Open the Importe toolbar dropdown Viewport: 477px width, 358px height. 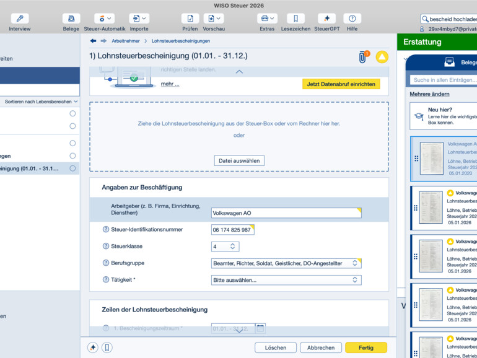point(139,19)
